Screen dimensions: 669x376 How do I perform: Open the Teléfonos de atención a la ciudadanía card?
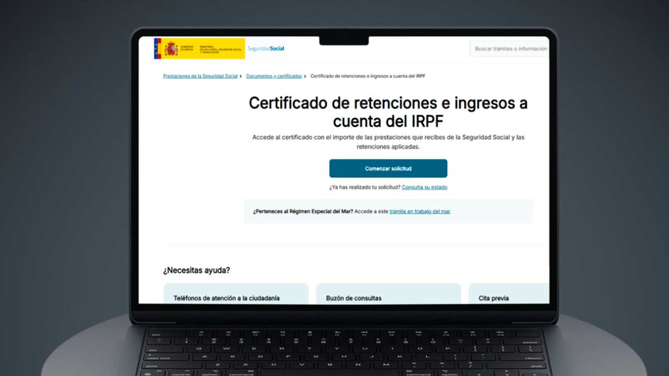click(235, 296)
